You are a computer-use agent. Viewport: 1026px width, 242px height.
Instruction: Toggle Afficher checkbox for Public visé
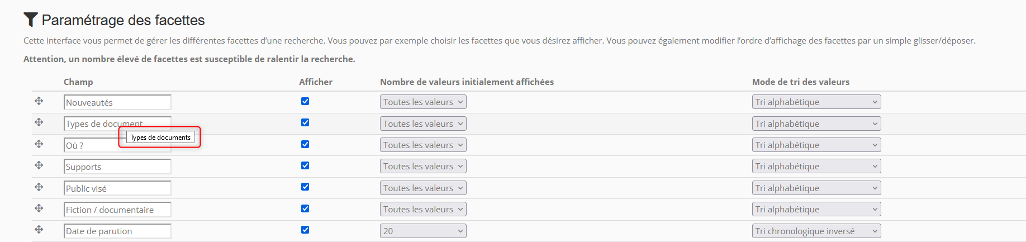coord(305,187)
